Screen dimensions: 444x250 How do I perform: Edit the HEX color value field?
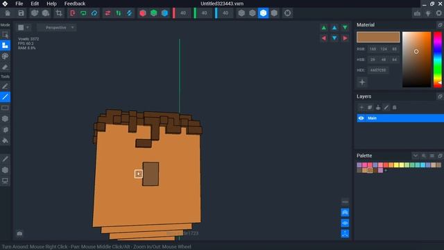coord(378,70)
